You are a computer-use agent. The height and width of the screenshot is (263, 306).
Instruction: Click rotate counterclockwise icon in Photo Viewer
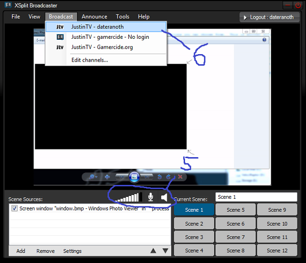(x=159, y=177)
